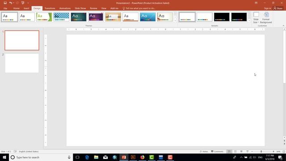Viewport: 286px width, 161px height.
Task: Collapse the ribbon with the arrow
Action: [283, 26]
